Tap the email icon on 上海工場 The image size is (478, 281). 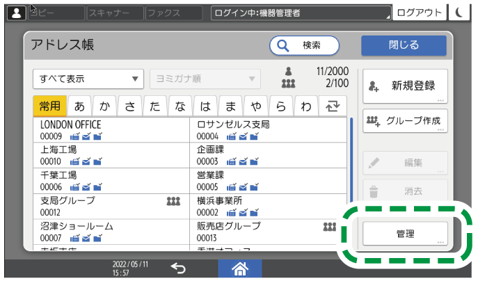pyautogui.click(x=86, y=161)
